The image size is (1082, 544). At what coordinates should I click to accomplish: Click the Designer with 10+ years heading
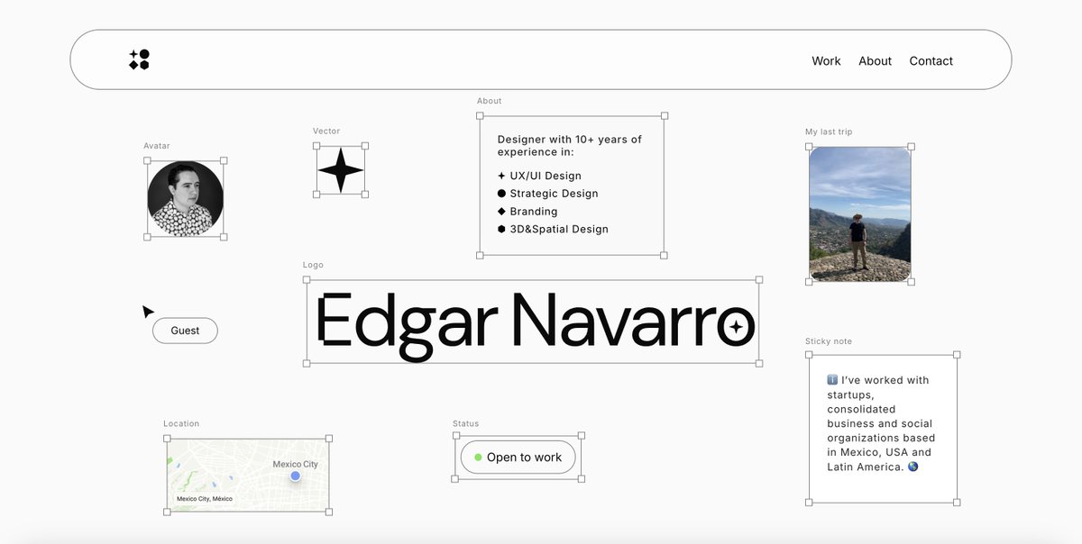[570, 145]
